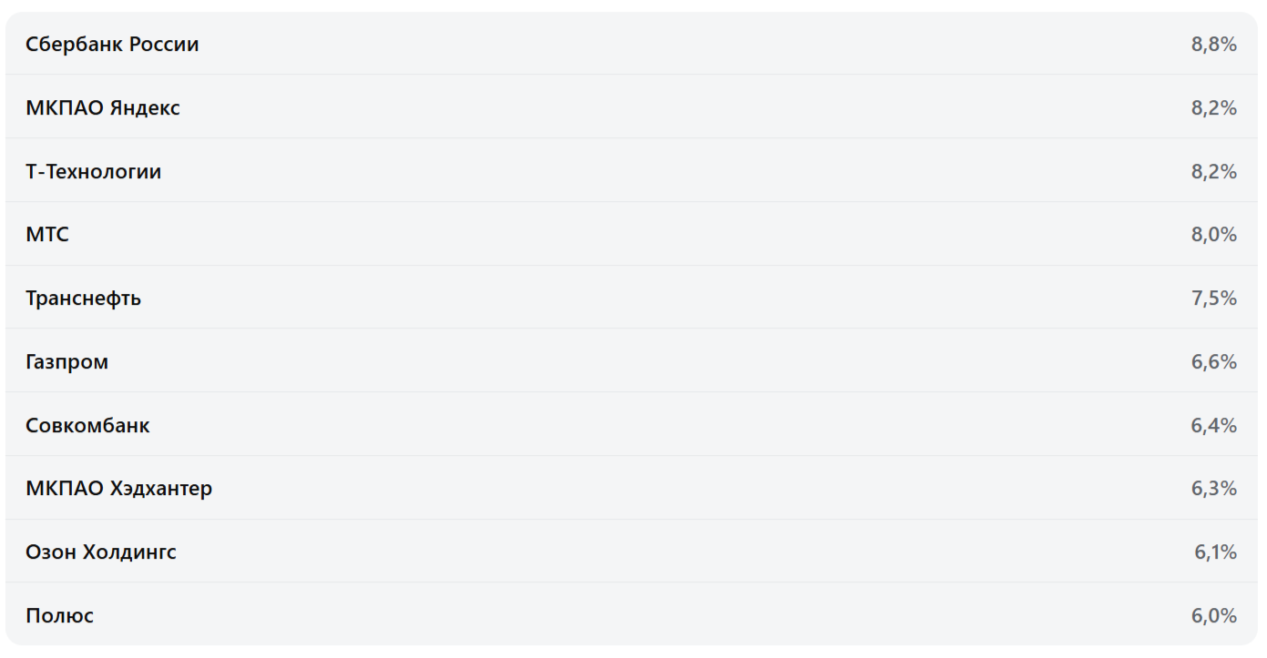Image resolution: width=1267 pixels, height=658 pixels.
Task: Open the Газпром list entry
Action: [67, 362]
